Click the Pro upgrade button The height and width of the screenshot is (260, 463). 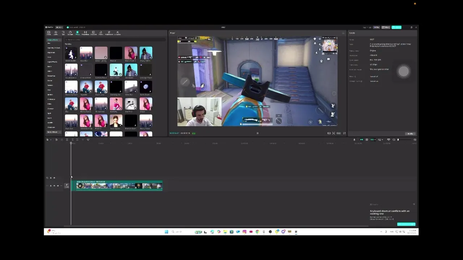tap(377, 27)
